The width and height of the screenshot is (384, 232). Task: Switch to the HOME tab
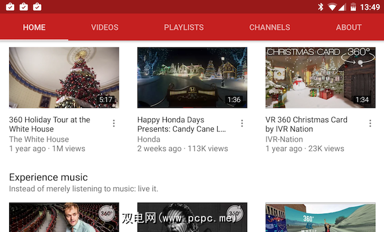point(34,27)
